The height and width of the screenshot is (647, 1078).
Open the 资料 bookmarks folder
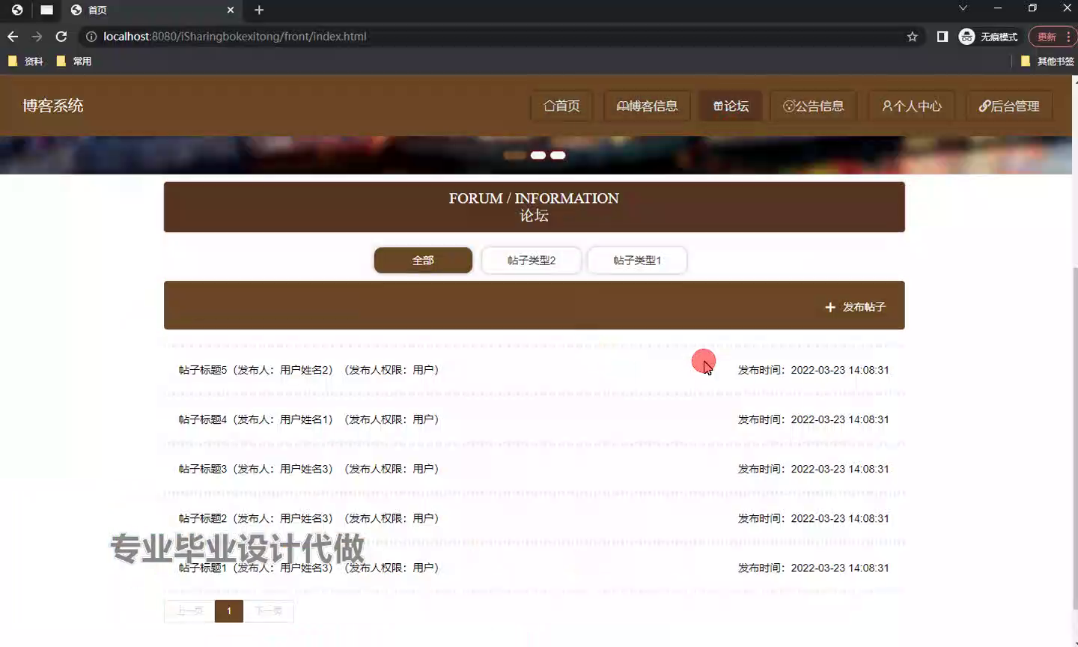pyautogui.click(x=25, y=61)
